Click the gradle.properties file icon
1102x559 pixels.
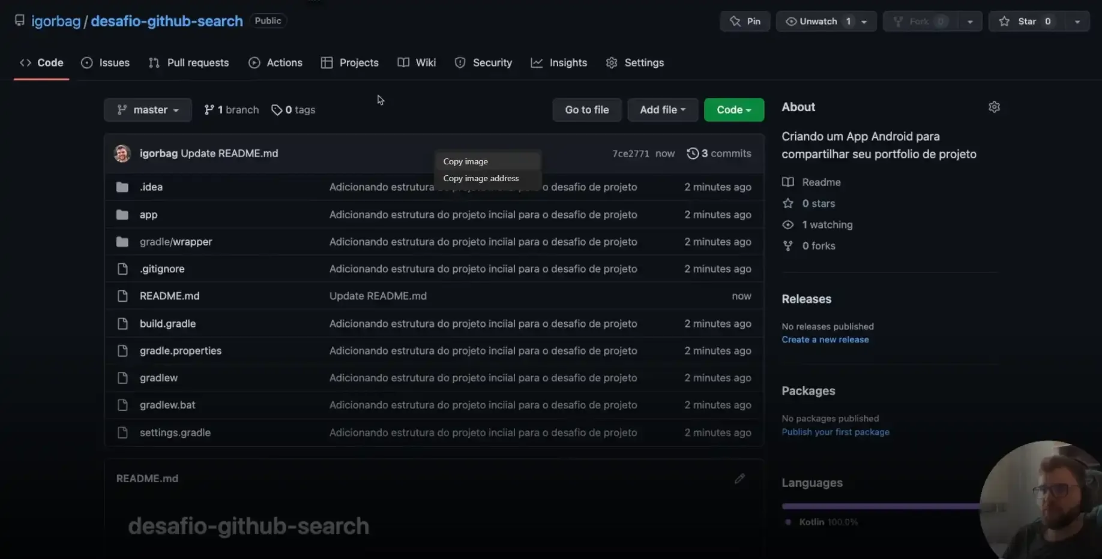tap(122, 350)
